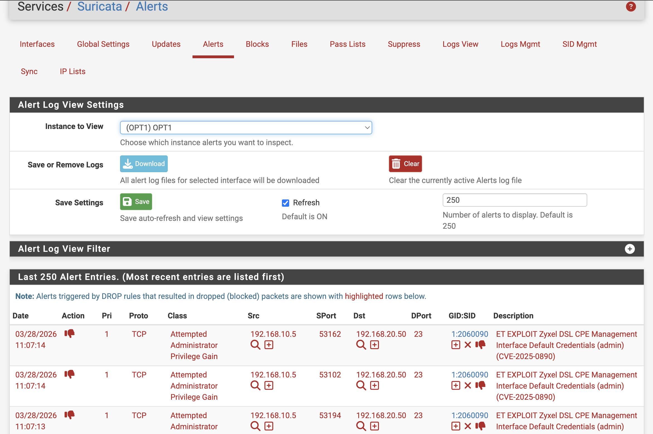The height and width of the screenshot is (434, 653).
Task: Click the number of alerts input field
Action: [x=514, y=200]
